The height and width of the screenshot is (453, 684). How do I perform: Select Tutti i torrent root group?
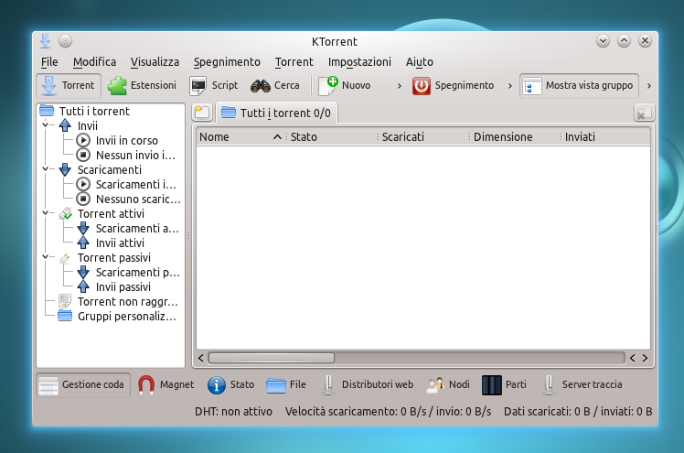coord(94,112)
